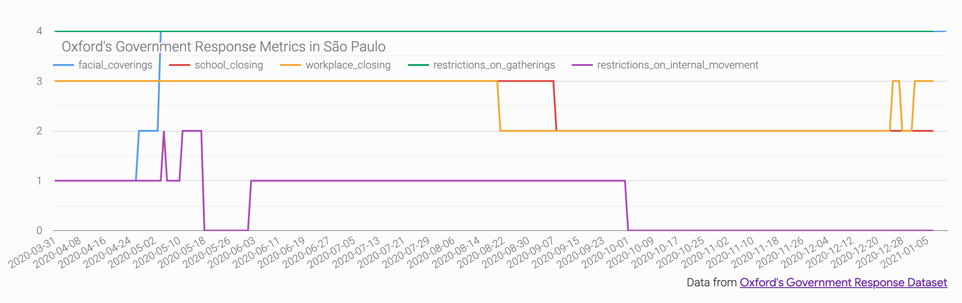
Task: Click the 2020-03-31 x-axis date label
Action: pyautogui.click(x=32, y=252)
